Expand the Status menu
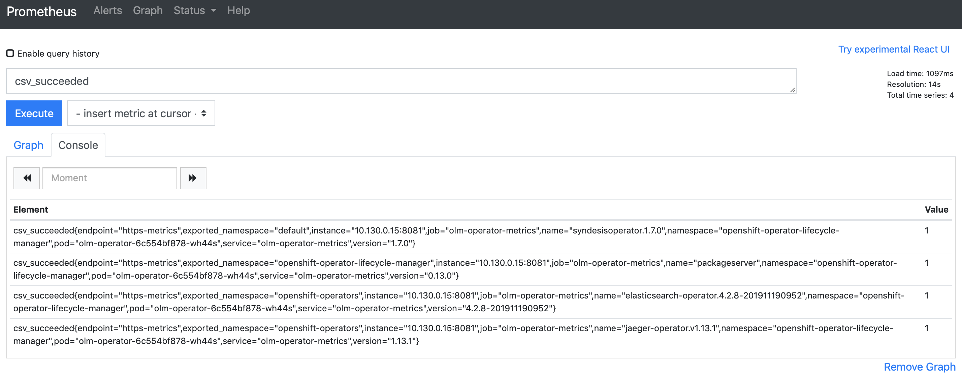This screenshot has width=962, height=378. point(195,10)
